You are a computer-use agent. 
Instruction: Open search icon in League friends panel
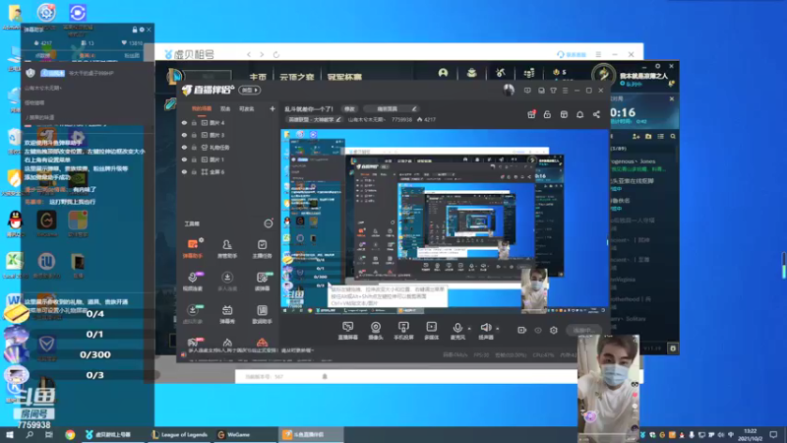pyautogui.click(x=673, y=137)
